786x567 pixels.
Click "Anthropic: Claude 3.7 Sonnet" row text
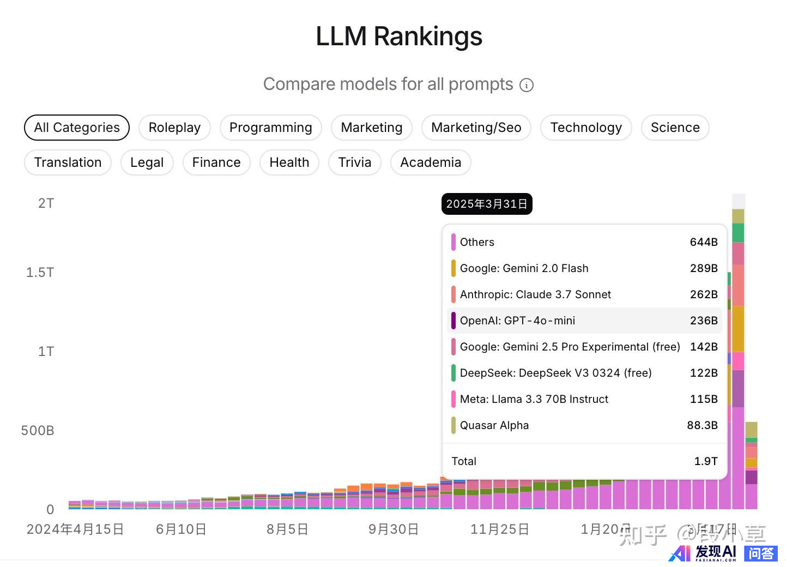[535, 294]
